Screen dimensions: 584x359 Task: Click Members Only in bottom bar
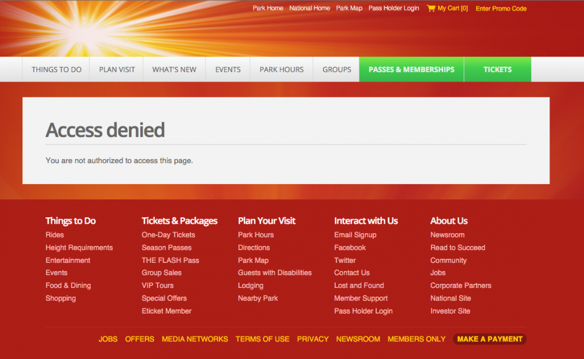416,339
